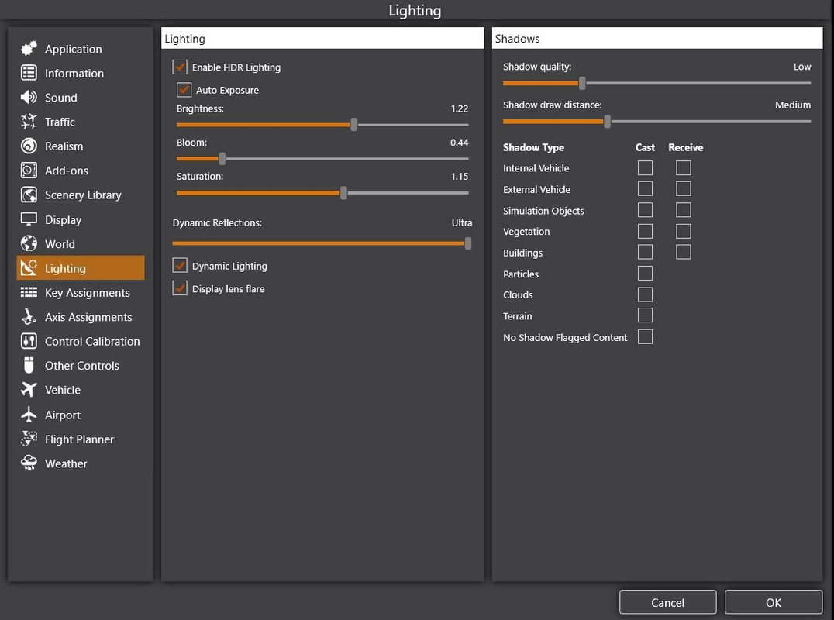Switch to Information settings
The width and height of the screenshot is (834, 620).
coord(81,73)
